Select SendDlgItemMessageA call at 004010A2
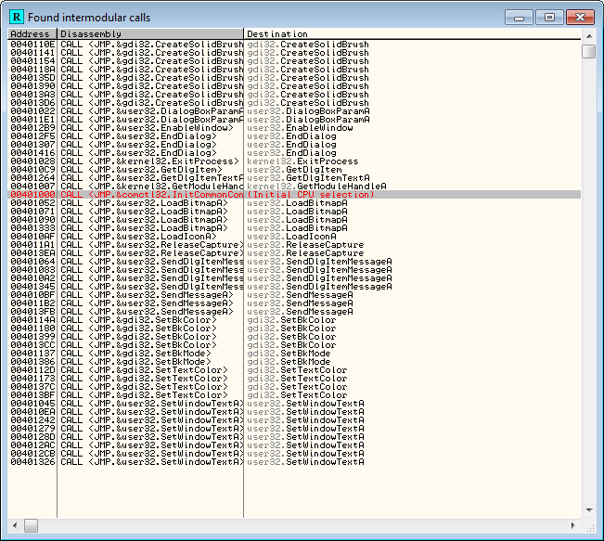 point(294,278)
